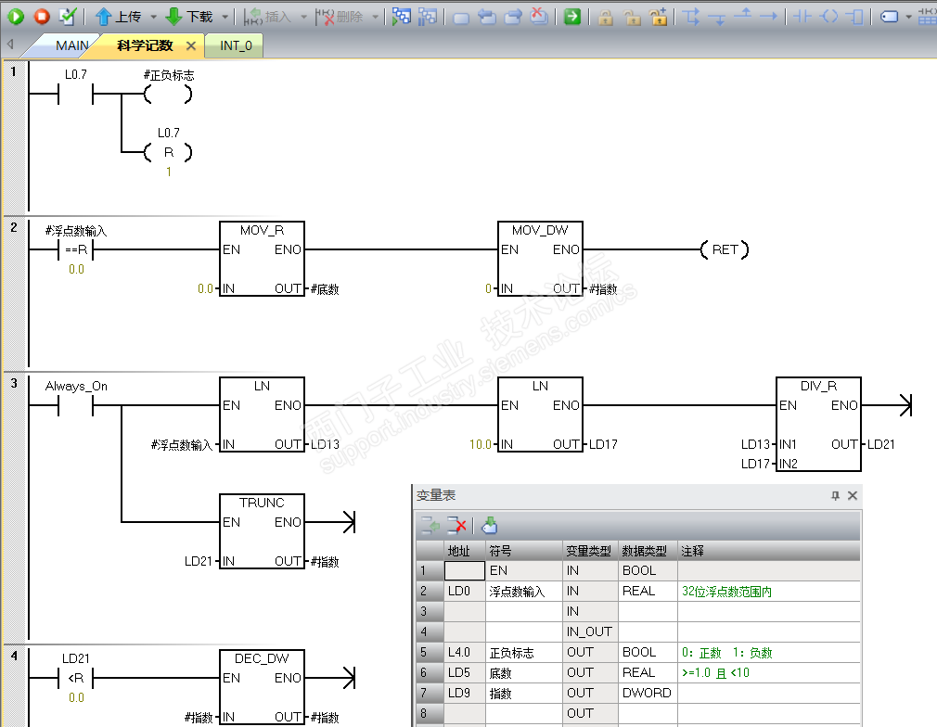Click the 下载 download button

pyautogui.click(x=188, y=17)
